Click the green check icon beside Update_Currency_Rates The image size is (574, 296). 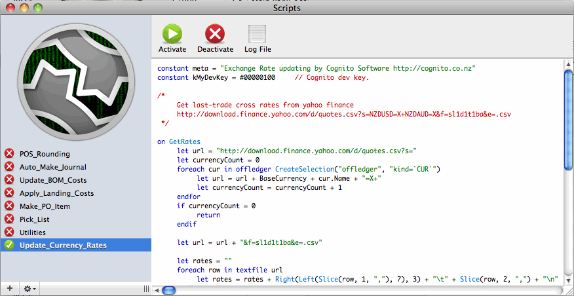(9, 245)
